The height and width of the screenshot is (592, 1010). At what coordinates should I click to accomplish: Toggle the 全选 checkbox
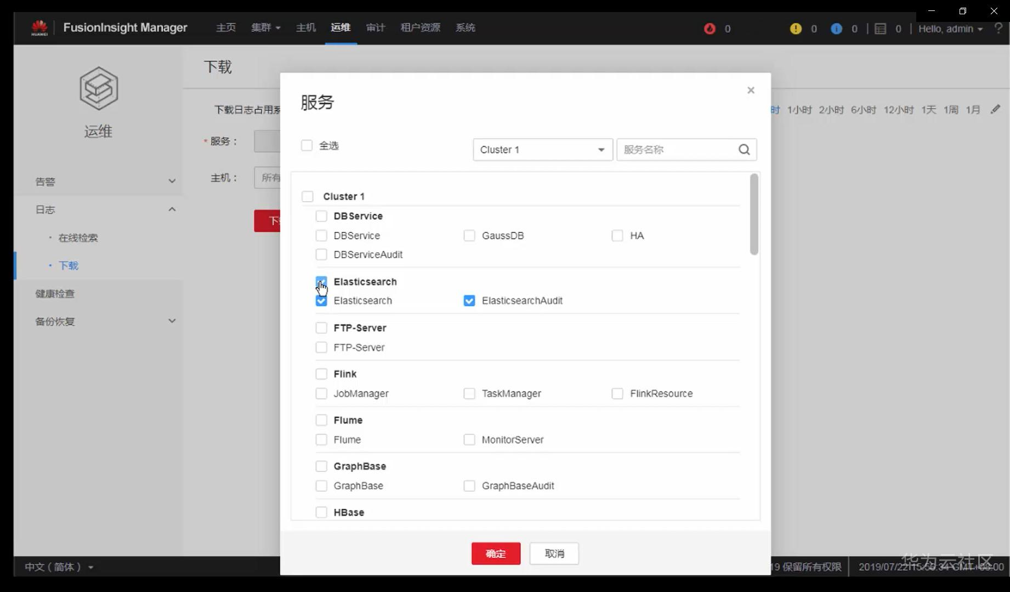click(307, 145)
